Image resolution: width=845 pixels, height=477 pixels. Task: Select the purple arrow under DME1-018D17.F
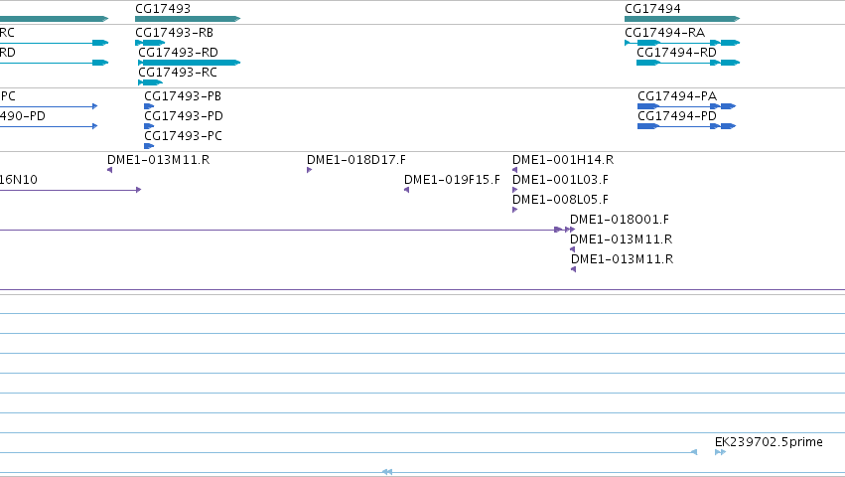point(310,170)
